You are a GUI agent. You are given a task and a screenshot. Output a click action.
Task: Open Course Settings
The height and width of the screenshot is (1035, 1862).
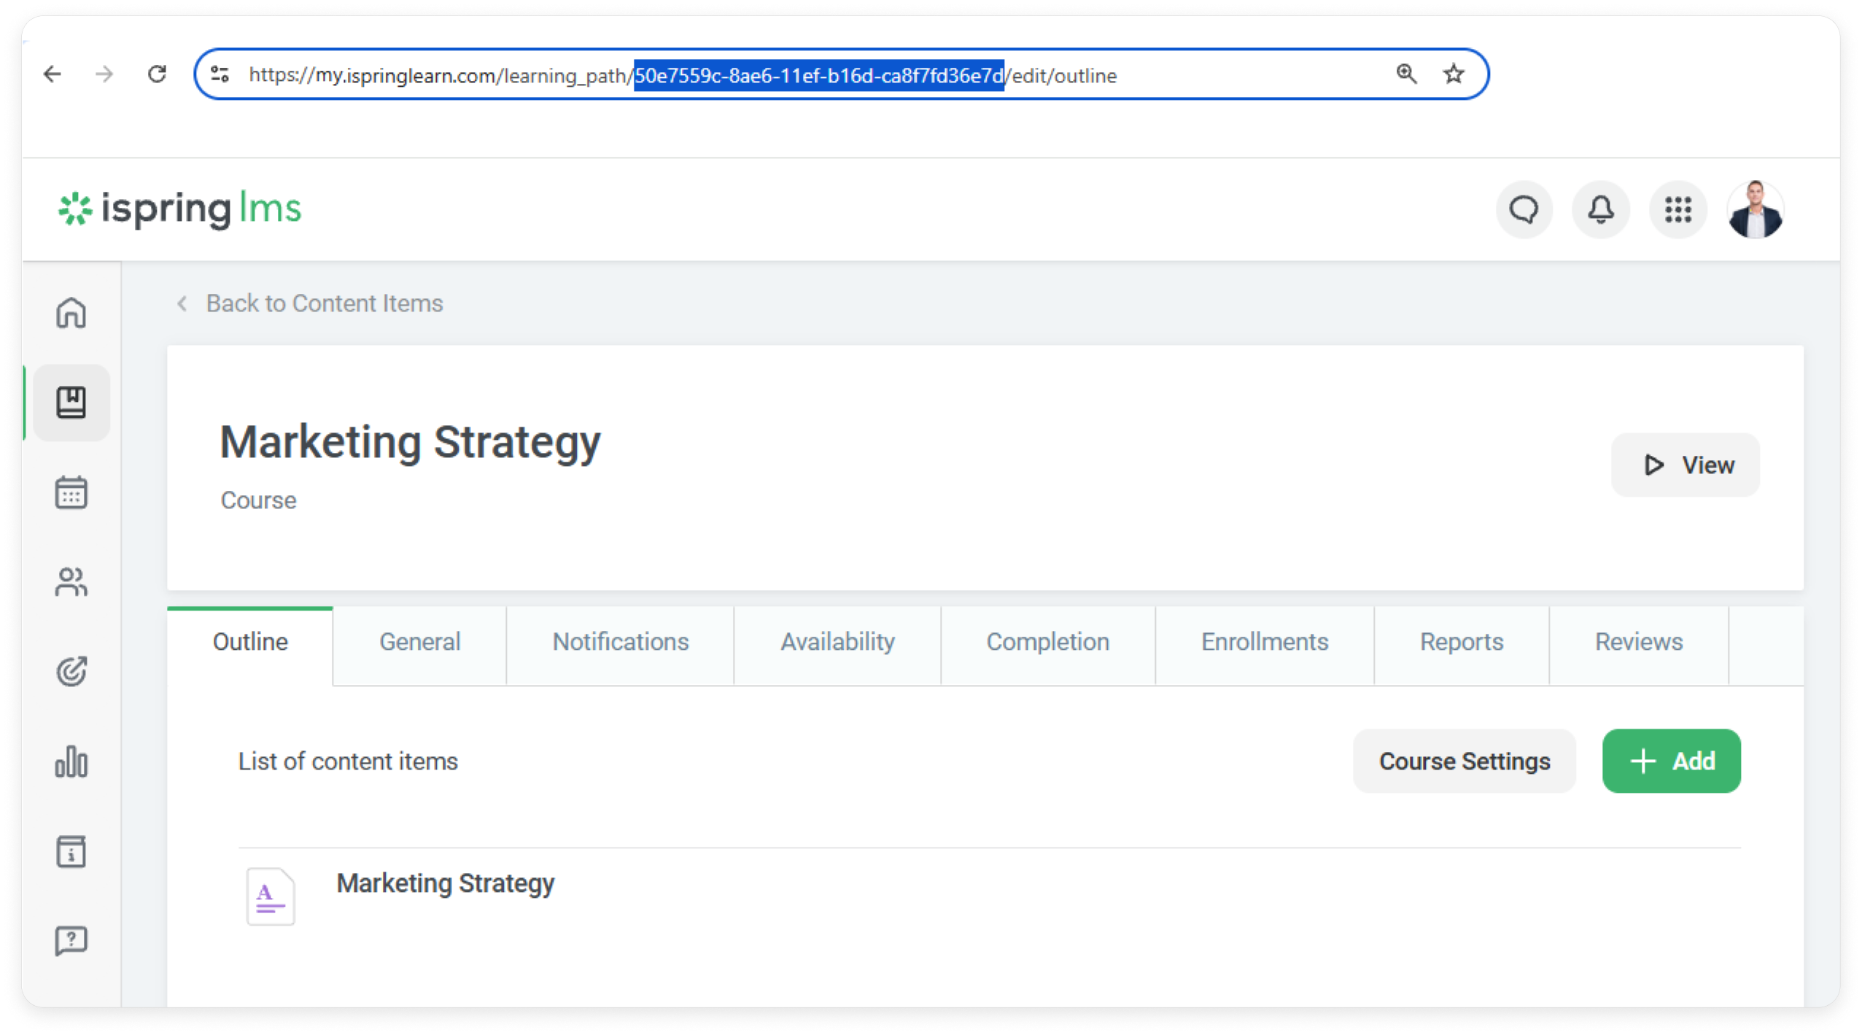pyautogui.click(x=1464, y=761)
